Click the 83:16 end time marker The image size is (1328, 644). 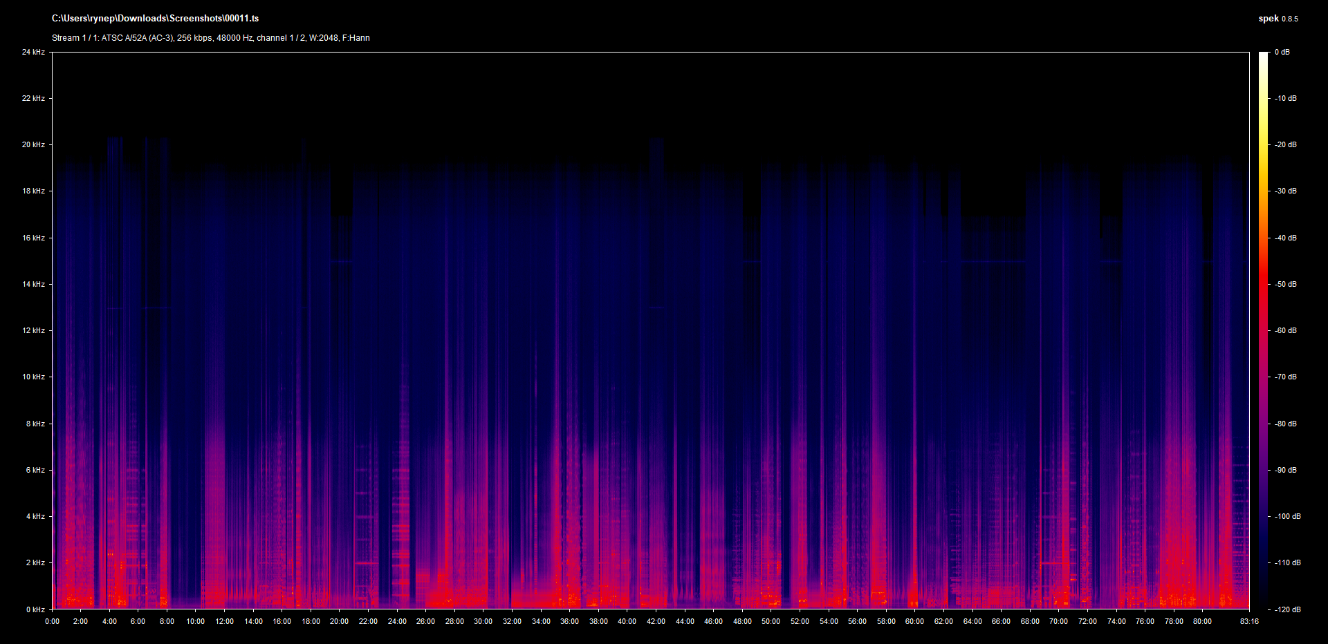pyautogui.click(x=1249, y=621)
